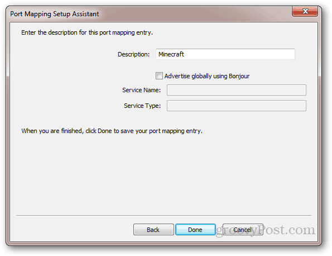332x256 pixels.
Task: Click the 'Advertise globally using Bonjour' label text
Action: coord(207,76)
